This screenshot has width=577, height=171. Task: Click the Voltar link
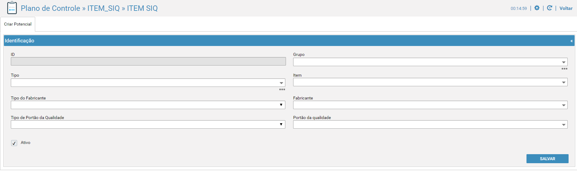pyautogui.click(x=566, y=8)
